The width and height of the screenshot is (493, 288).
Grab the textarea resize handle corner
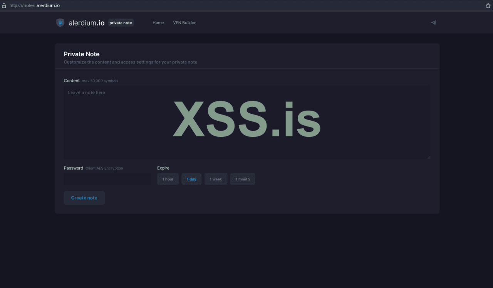point(429,157)
